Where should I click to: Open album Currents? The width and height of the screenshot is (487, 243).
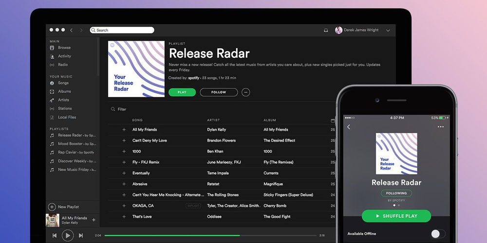tap(271, 173)
